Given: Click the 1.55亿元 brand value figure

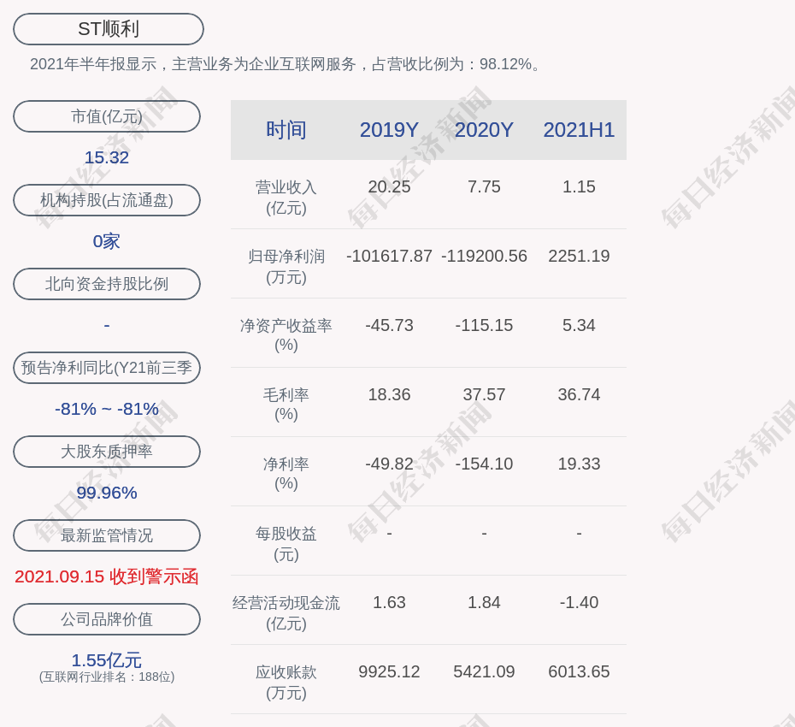Looking at the screenshot, I should click(x=107, y=660).
